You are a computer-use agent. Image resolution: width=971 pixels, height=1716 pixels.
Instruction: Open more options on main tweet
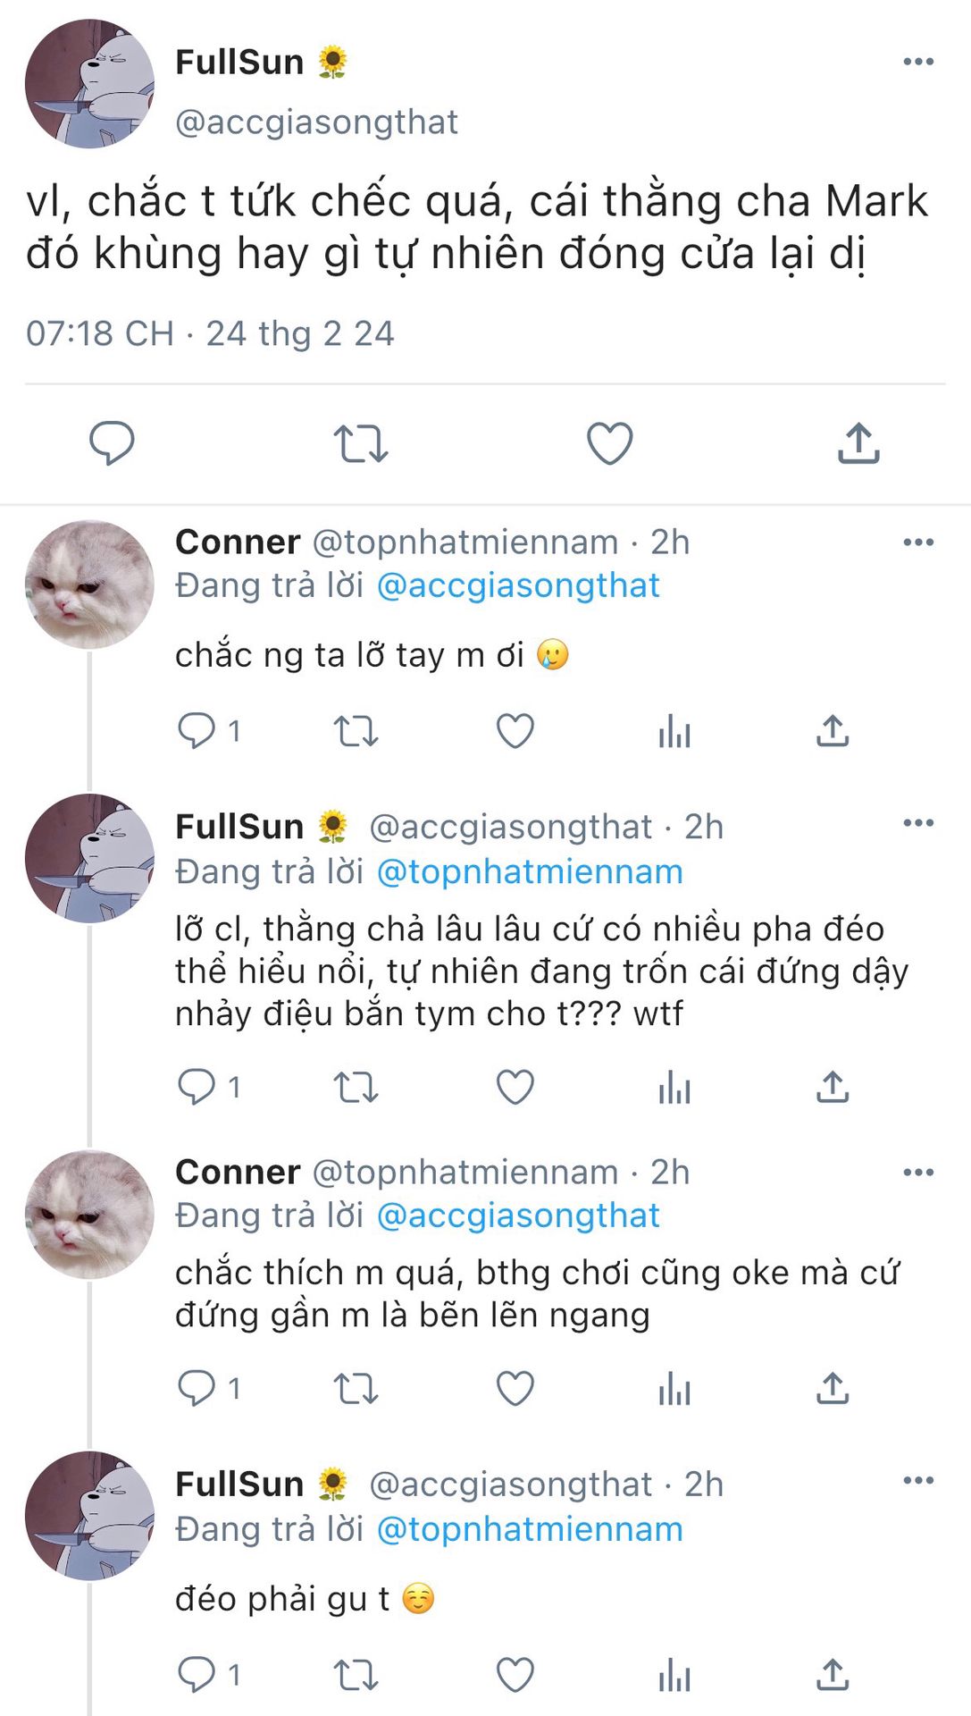(918, 62)
